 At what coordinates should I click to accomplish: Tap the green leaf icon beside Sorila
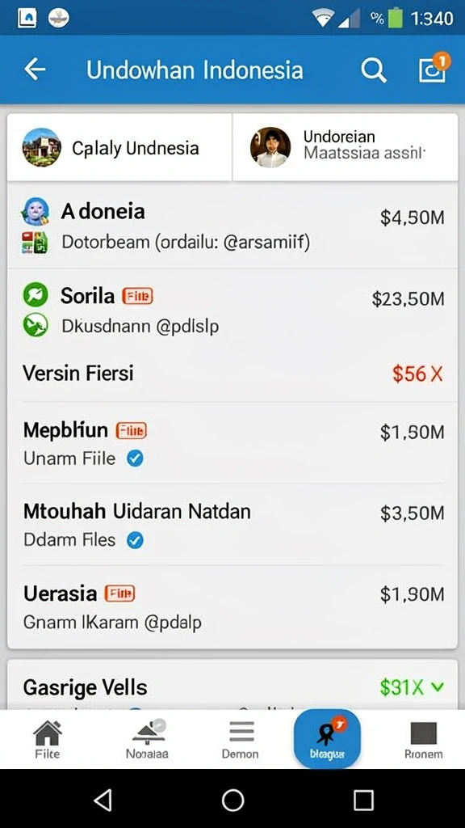(36, 294)
